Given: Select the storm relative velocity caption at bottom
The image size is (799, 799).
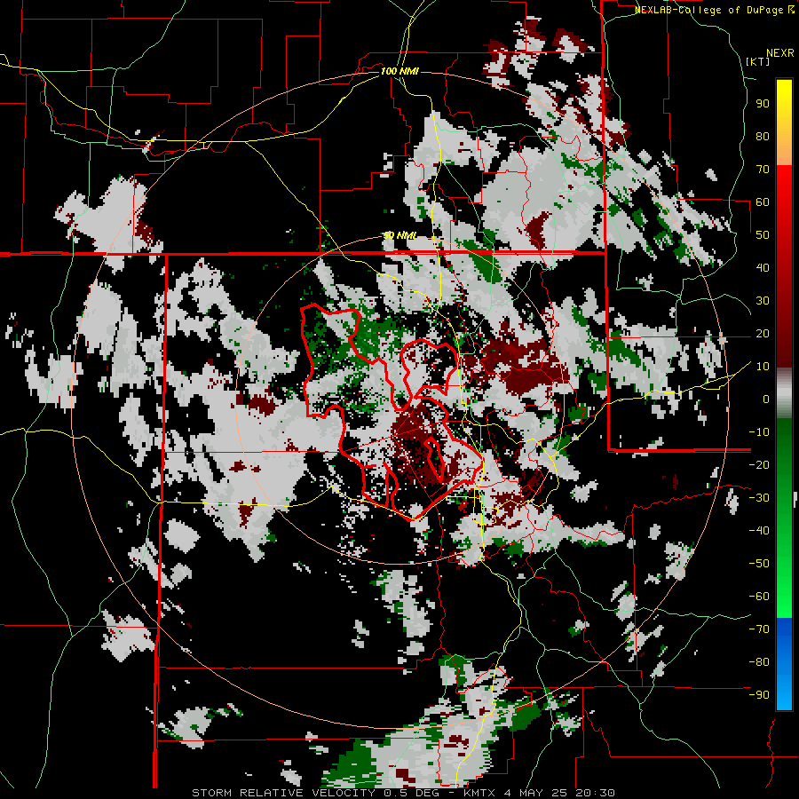Looking at the screenshot, I should (403, 793).
